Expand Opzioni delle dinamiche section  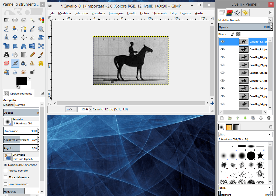click(5, 165)
